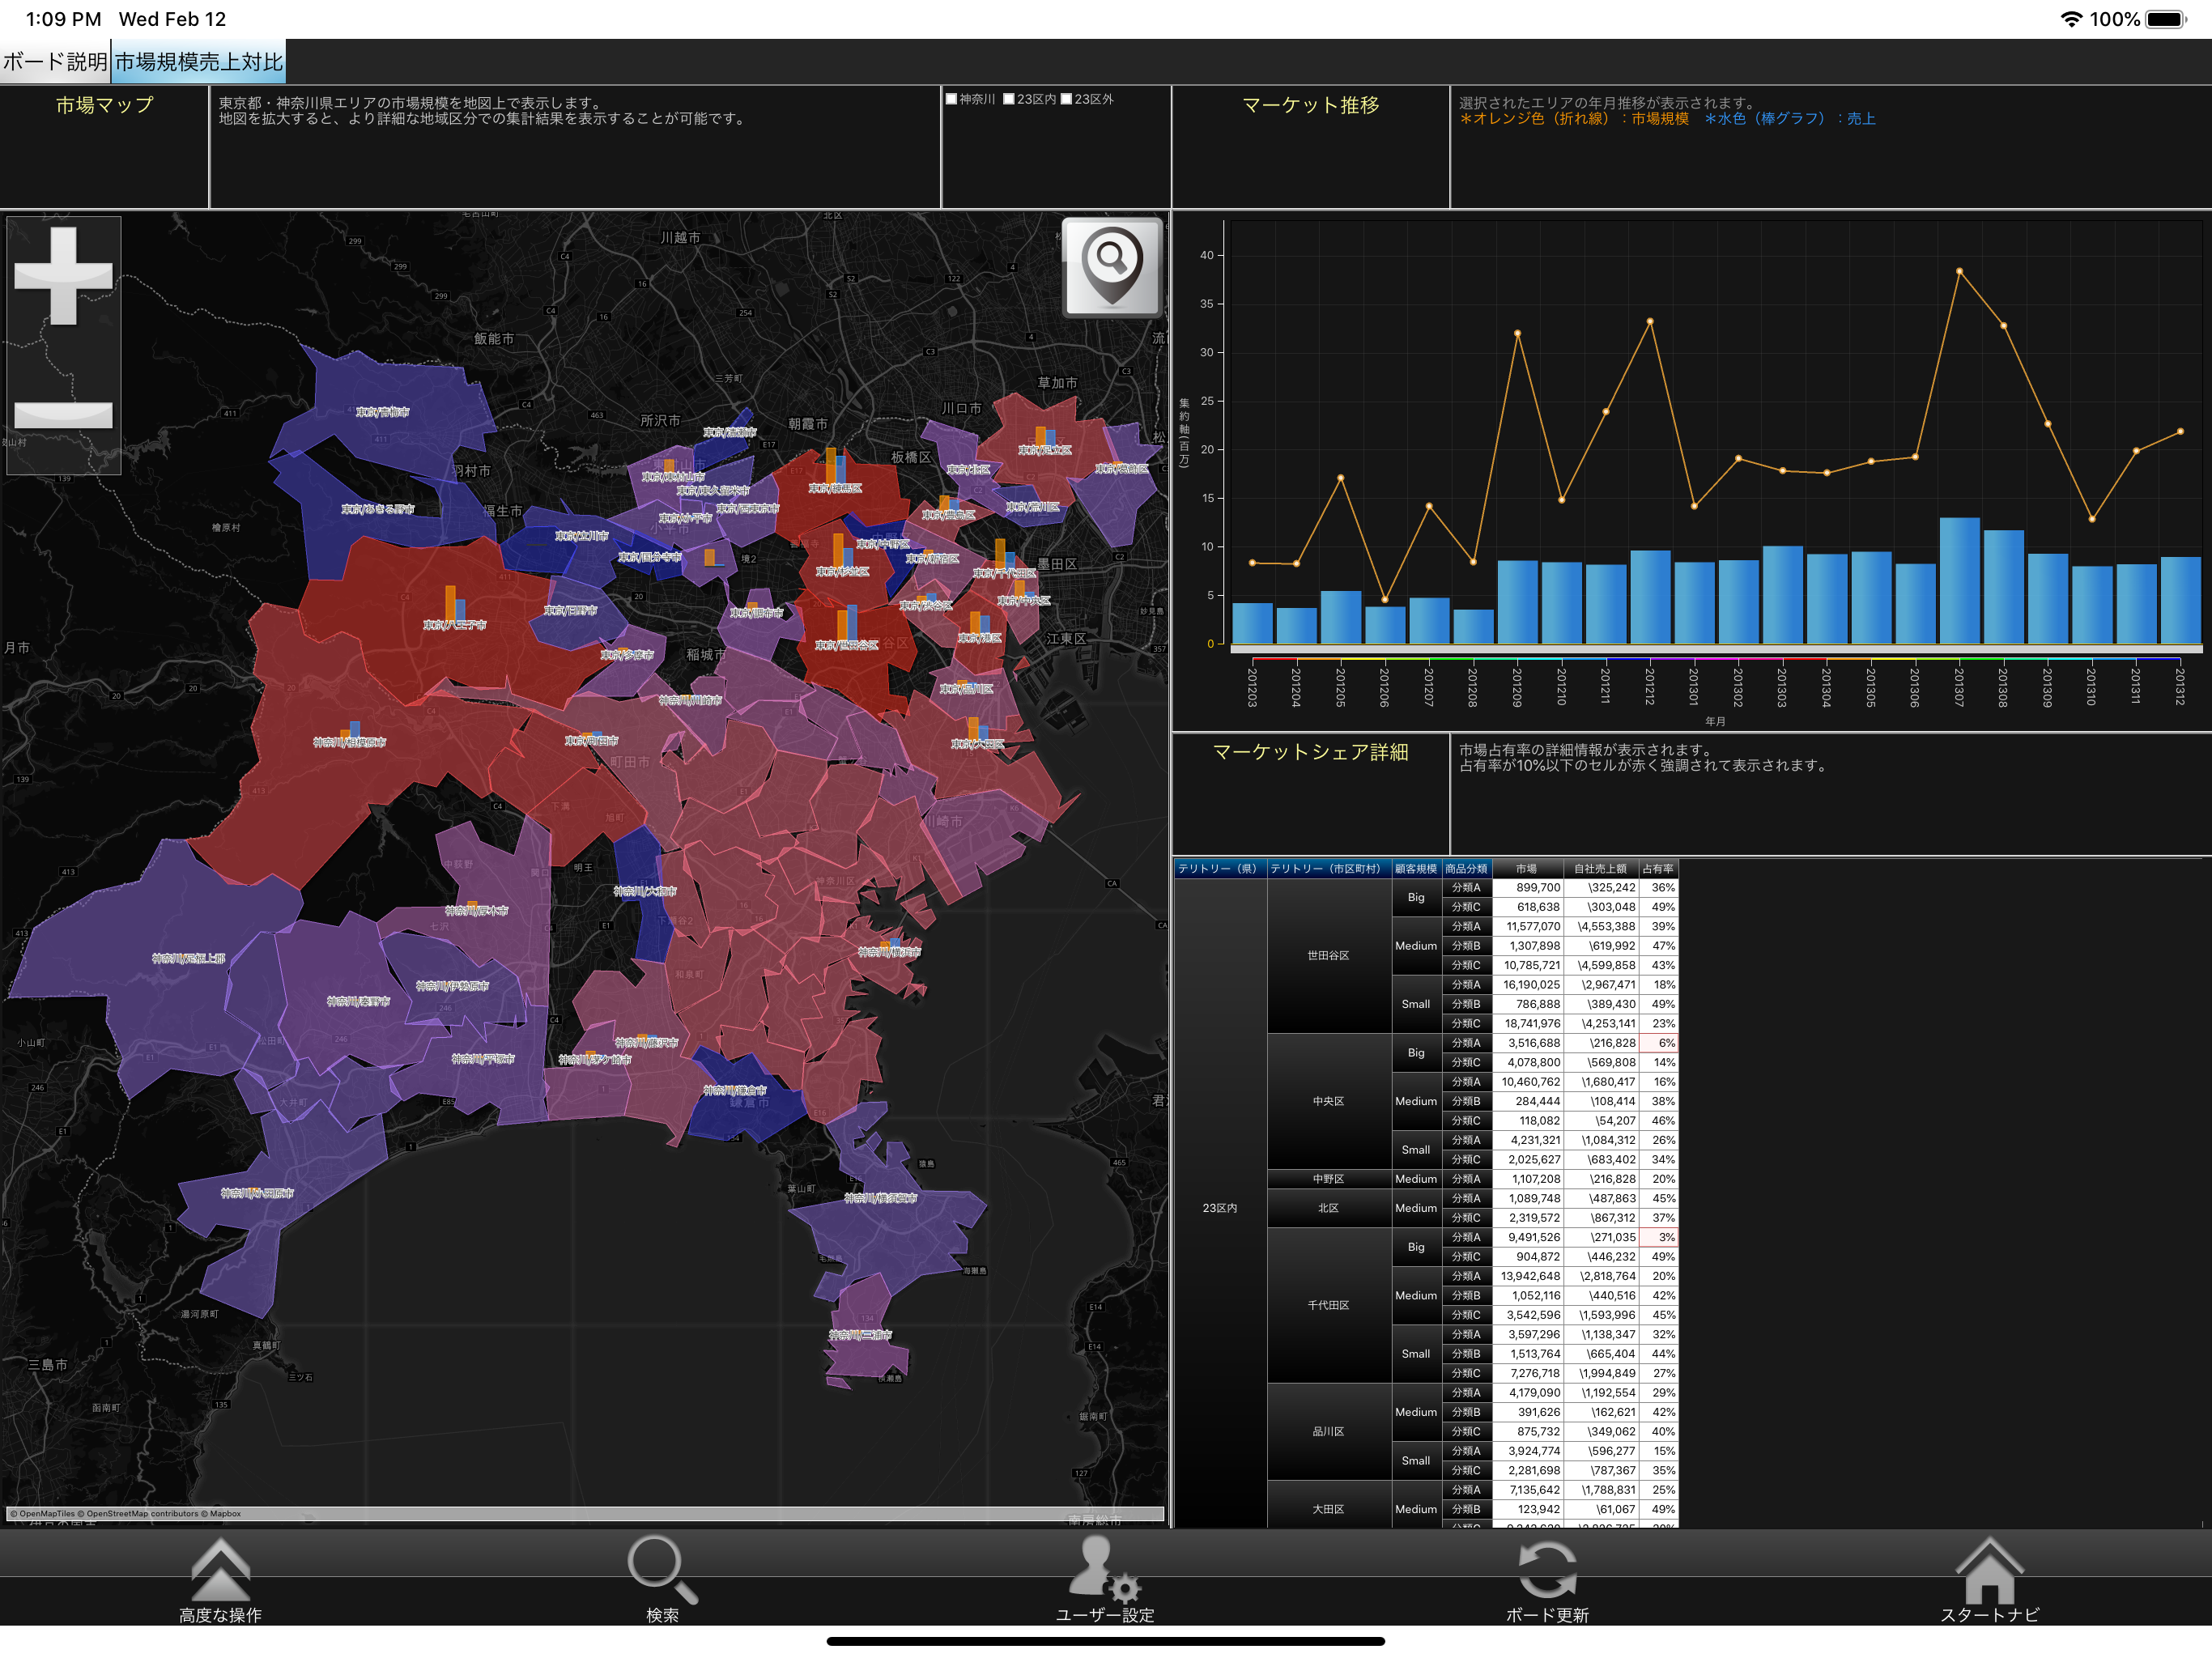
Task: Tap the Wi-Fi status icon
Action: (x=2071, y=19)
